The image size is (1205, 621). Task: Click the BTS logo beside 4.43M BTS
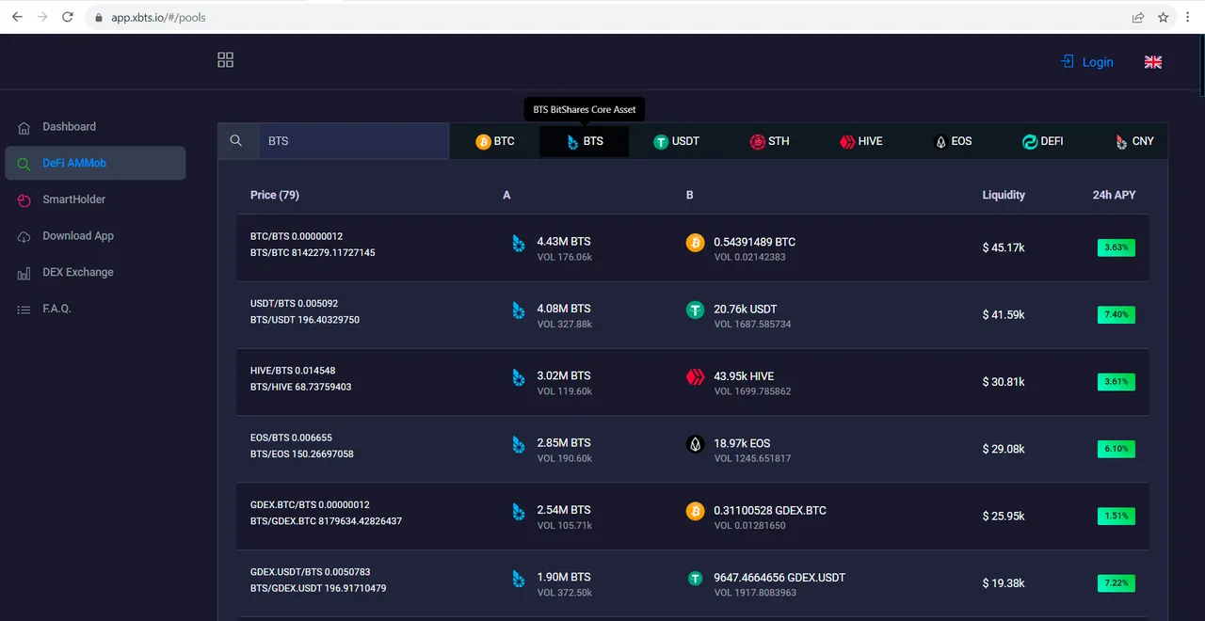[518, 244]
